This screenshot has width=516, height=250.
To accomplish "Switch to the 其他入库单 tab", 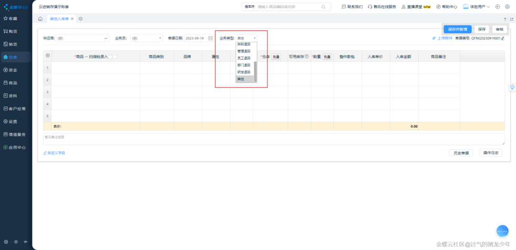I will 59,19.
